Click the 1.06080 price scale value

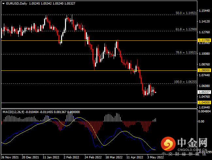pyautogui.click(x=204, y=86)
